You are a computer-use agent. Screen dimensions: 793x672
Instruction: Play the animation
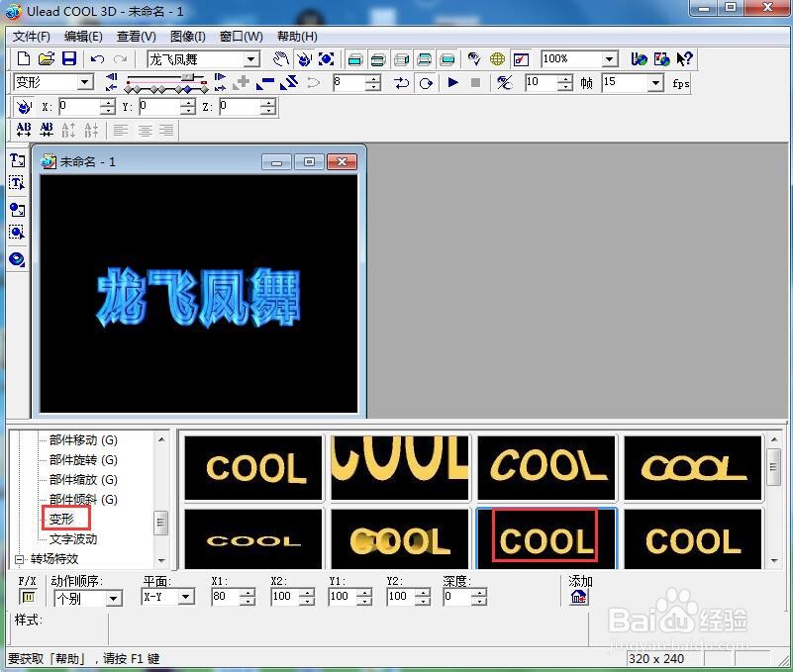click(x=452, y=82)
